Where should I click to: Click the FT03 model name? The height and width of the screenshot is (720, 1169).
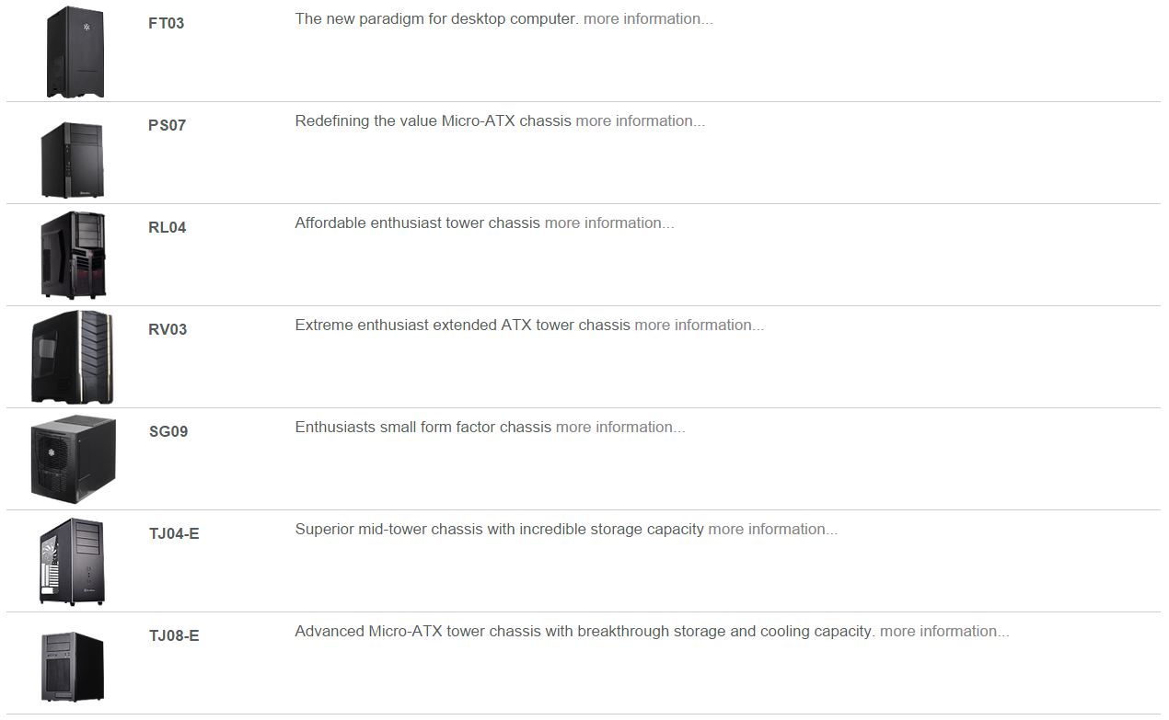tap(166, 24)
